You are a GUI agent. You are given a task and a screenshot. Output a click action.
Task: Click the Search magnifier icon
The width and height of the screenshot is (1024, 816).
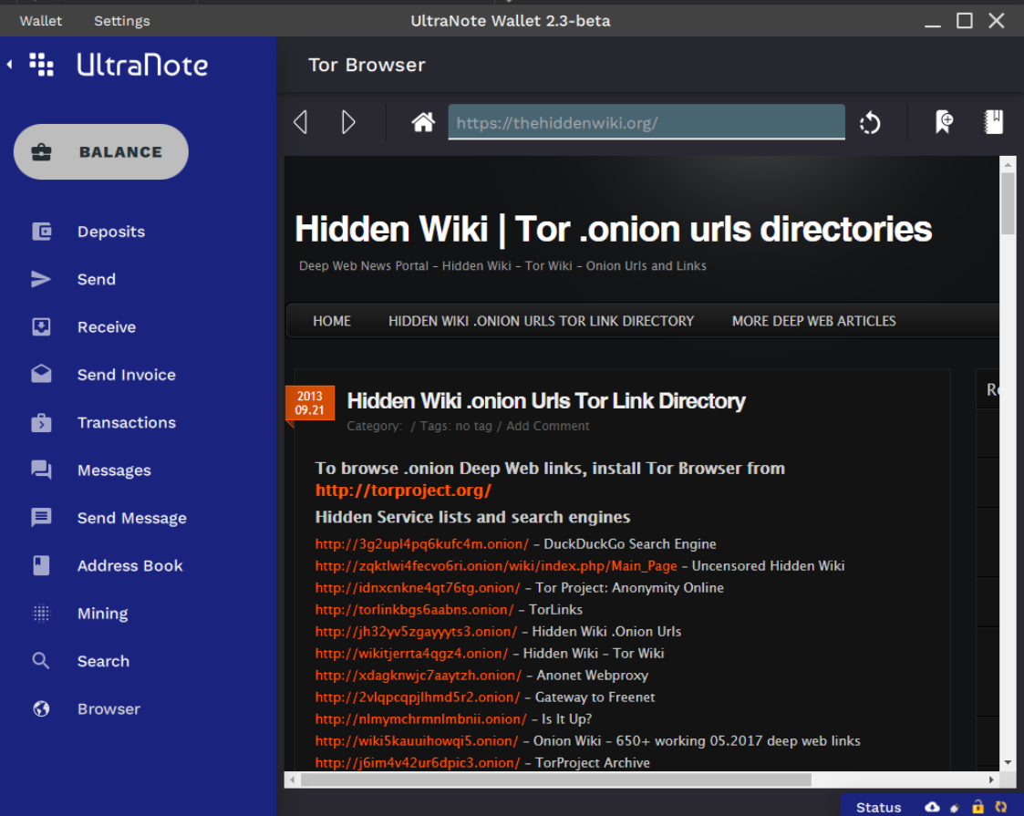[40, 661]
